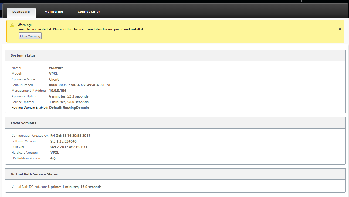Click the Virtual Path DC-ztdazure label
Image resolution: width=349 pixels, height=197 pixels.
coord(29,187)
